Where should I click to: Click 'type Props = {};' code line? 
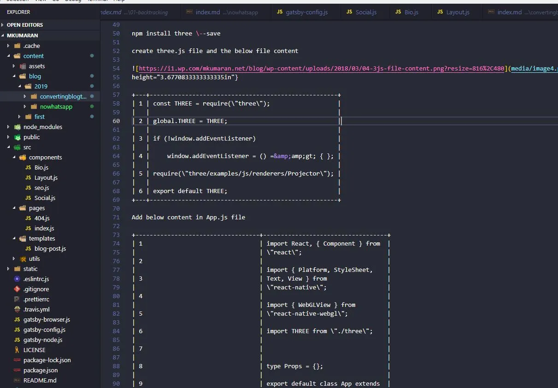(x=295, y=366)
